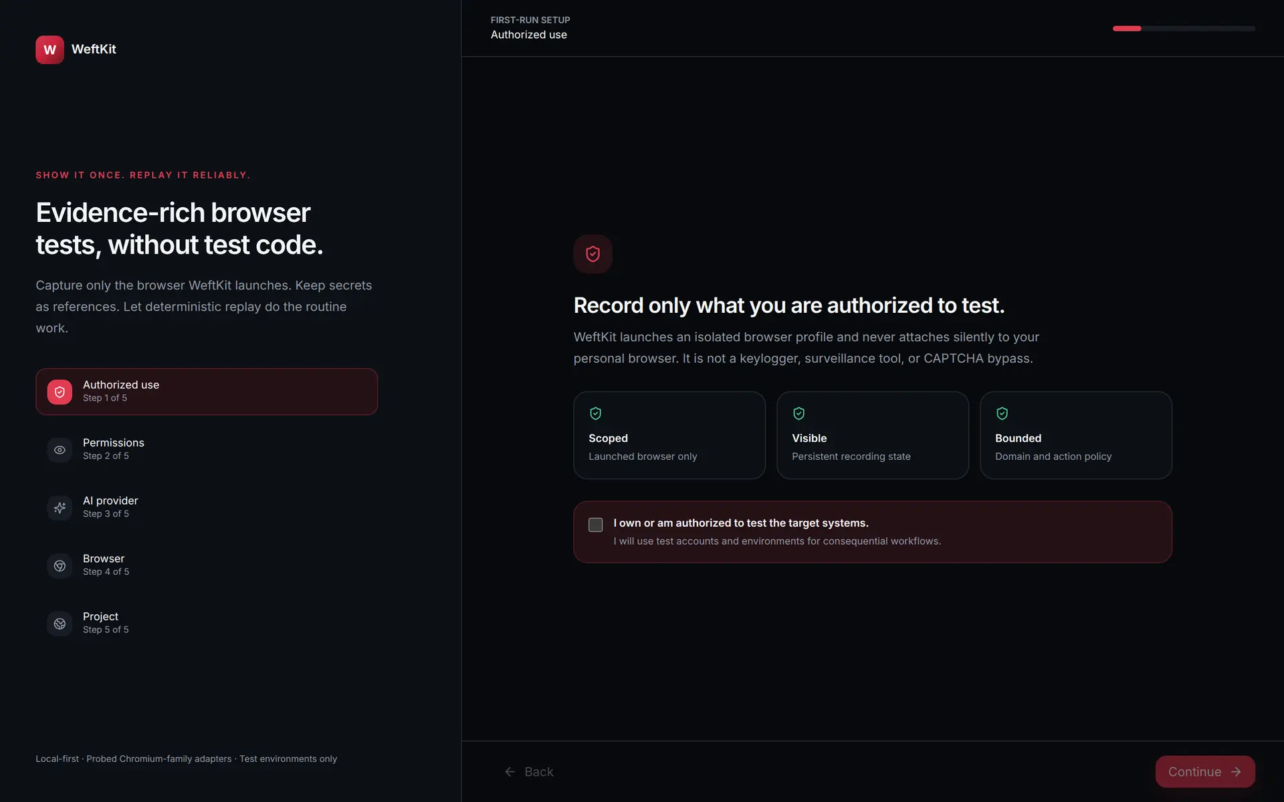Screen dimensions: 1284x802
Task: Click the Visible card title
Action: point(809,438)
